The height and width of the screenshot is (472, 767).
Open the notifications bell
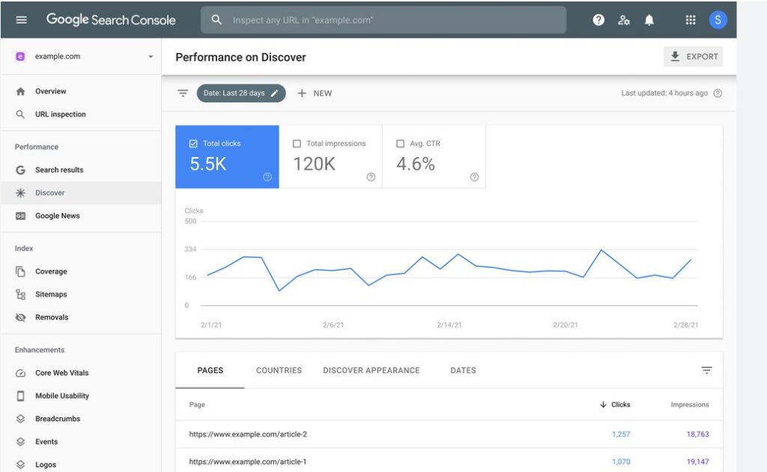click(x=649, y=20)
